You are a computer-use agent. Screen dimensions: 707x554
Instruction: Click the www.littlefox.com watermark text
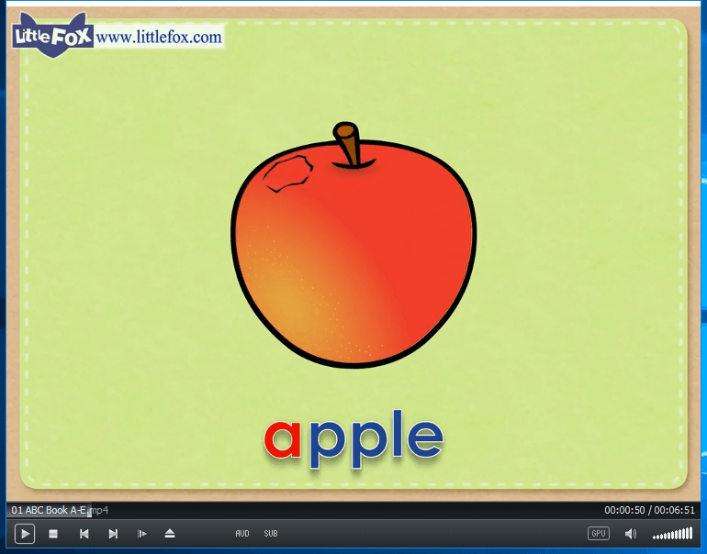pyautogui.click(x=159, y=38)
